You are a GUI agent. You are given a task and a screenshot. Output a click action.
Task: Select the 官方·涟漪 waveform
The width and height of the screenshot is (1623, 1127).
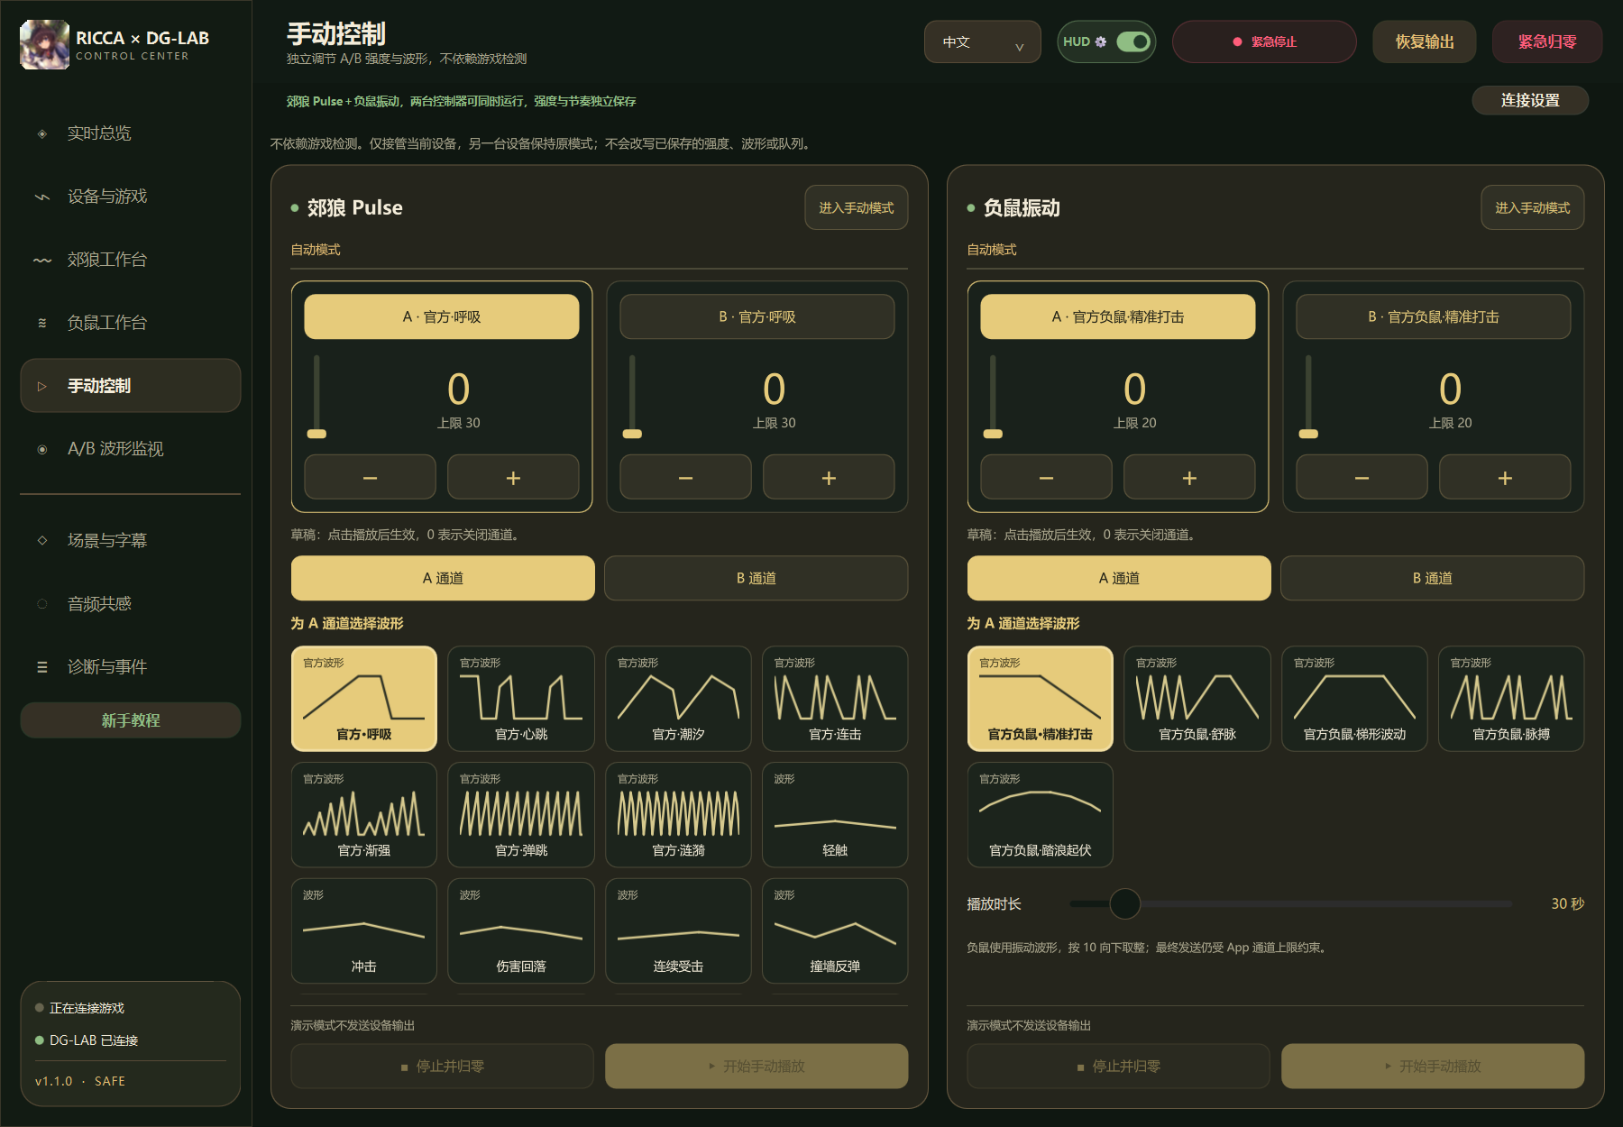[678, 815]
